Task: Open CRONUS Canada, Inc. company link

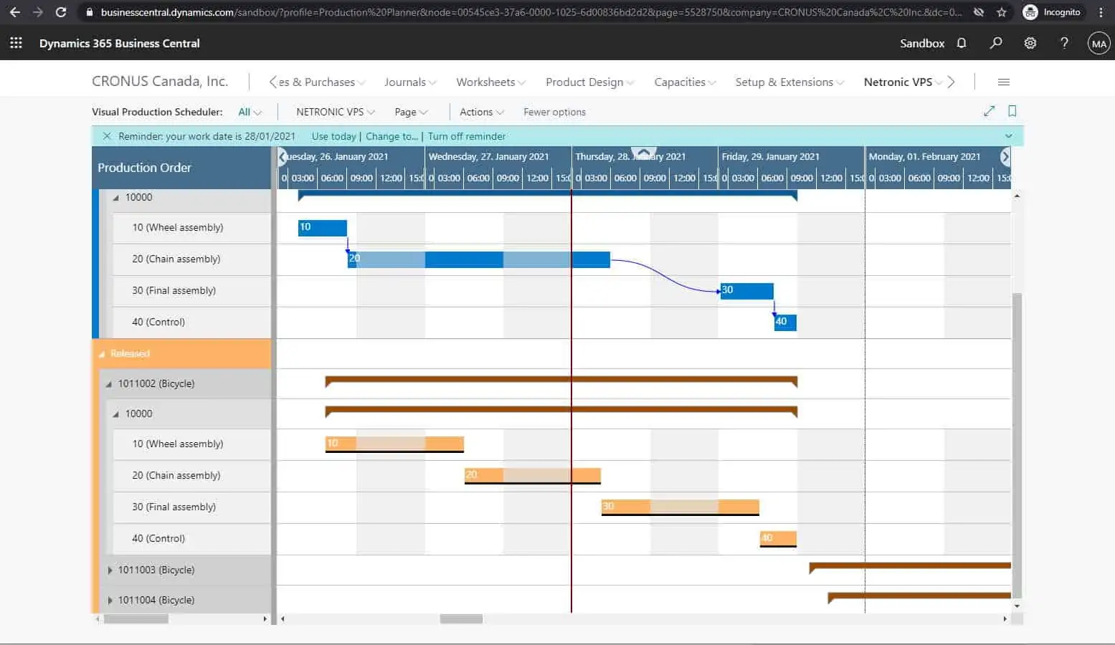Action: (x=160, y=81)
